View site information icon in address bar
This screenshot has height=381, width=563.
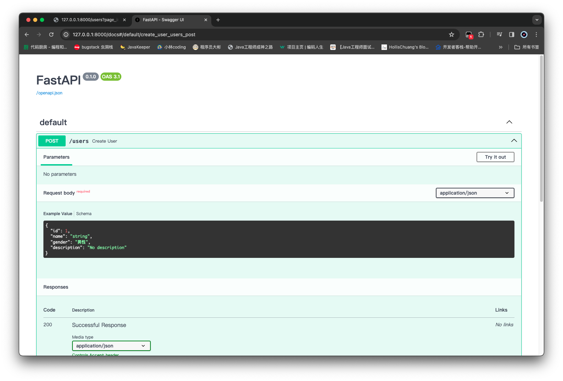coord(66,35)
